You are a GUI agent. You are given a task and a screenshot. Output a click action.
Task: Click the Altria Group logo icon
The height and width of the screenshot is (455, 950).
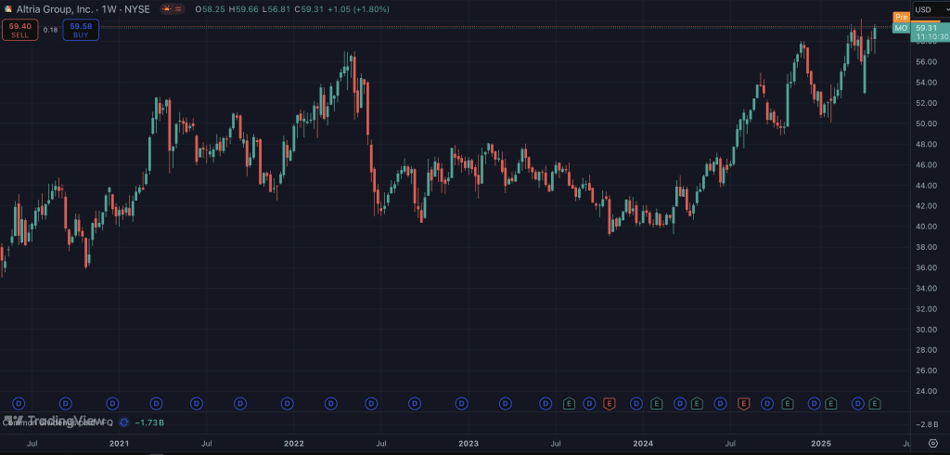tap(7, 9)
